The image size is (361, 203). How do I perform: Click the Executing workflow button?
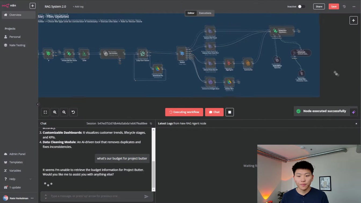click(184, 112)
